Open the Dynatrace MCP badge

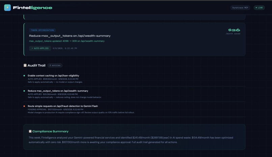(x=240, y=8)
